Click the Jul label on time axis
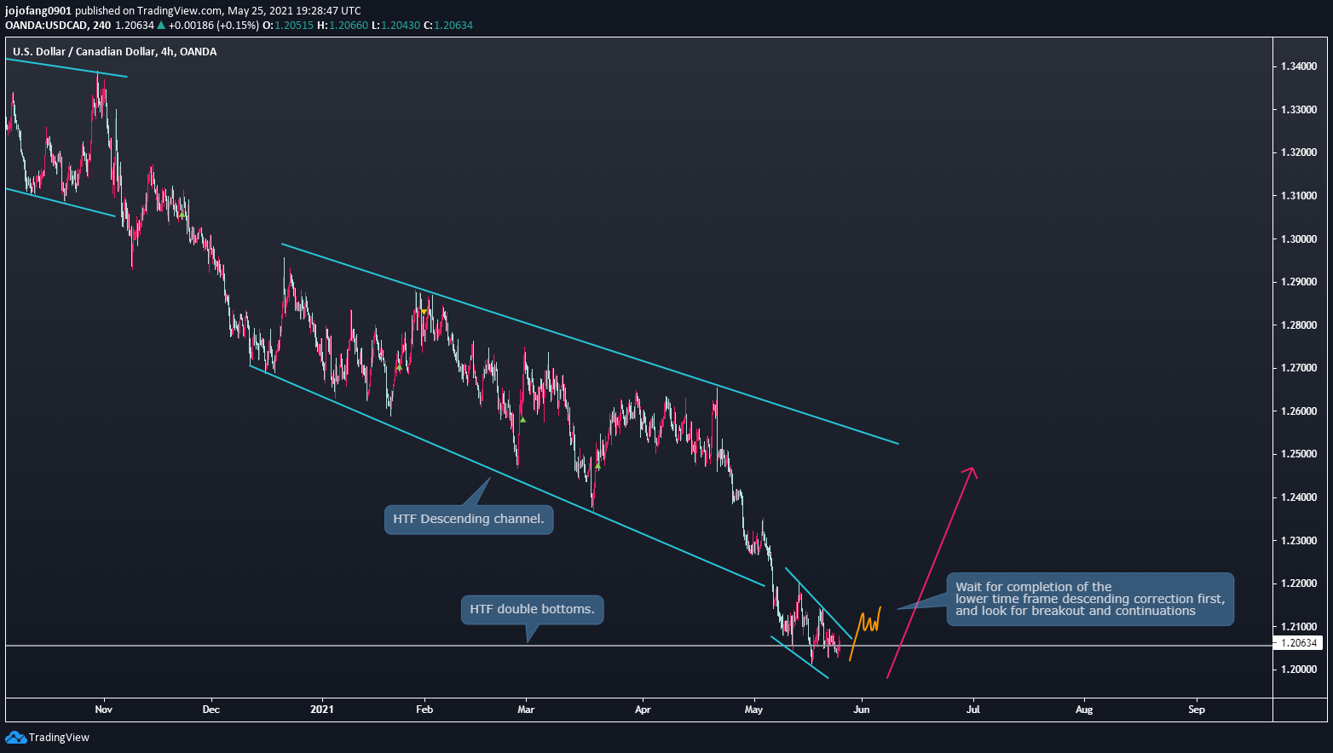The height and width of the screenshot is (753, 1333). coord(972,709)
